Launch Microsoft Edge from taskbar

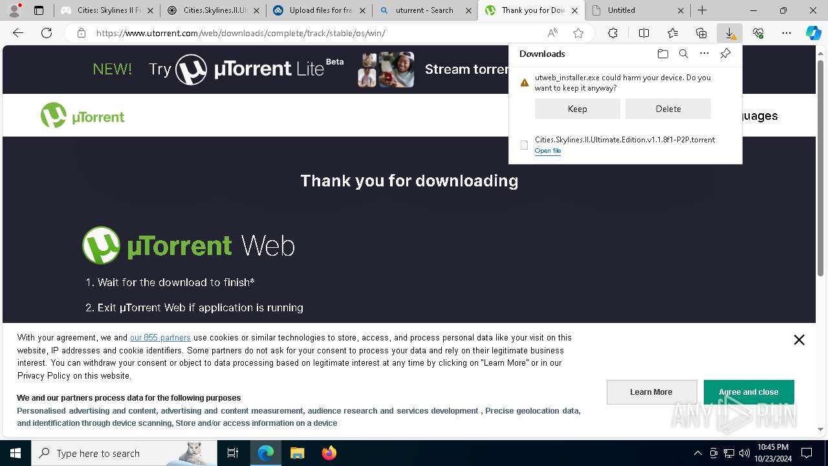coord(266,453)
